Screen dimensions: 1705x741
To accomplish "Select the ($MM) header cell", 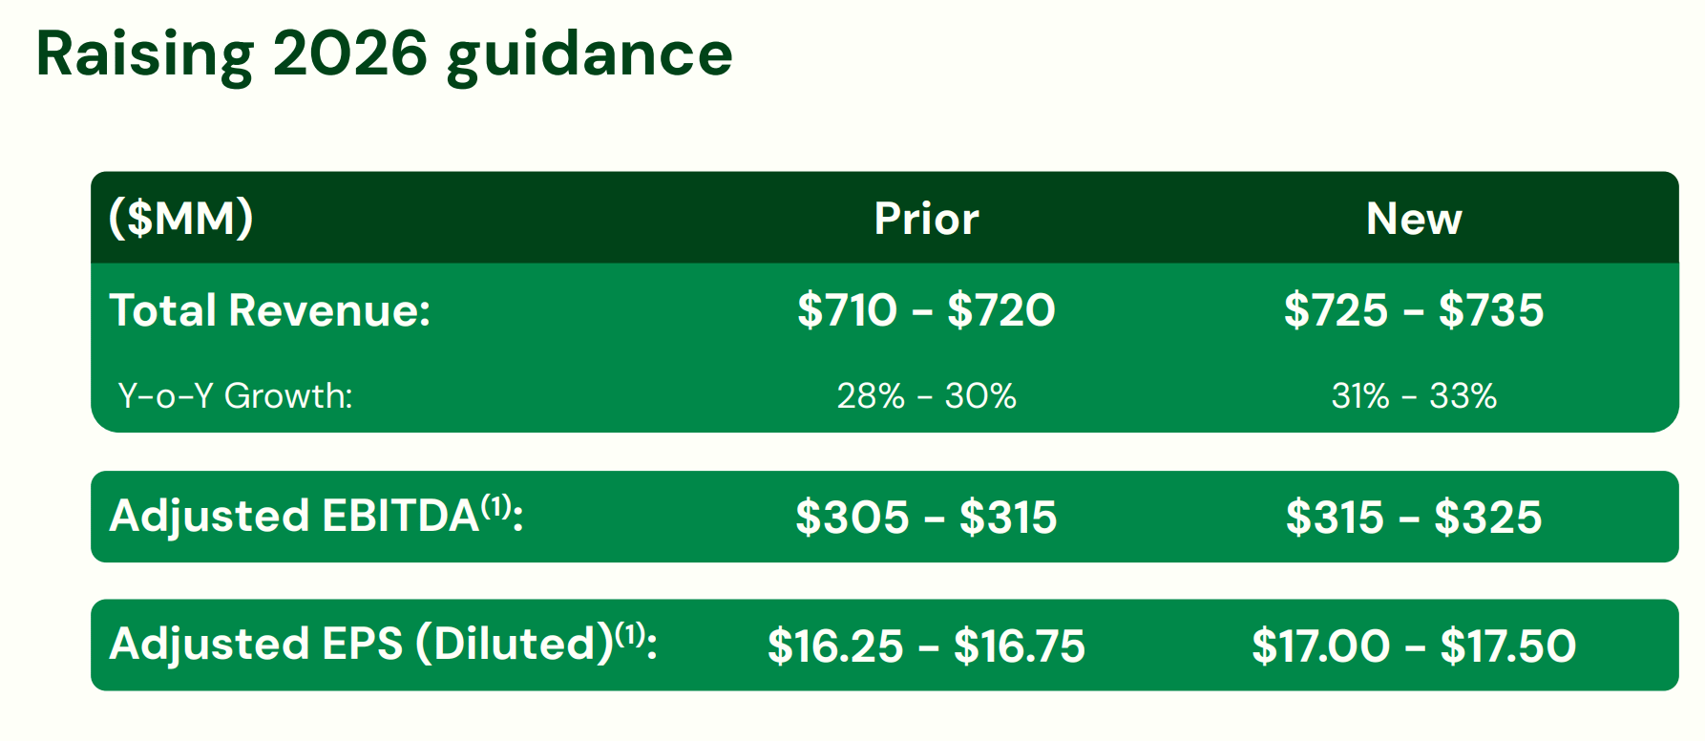I will (x=181, y=219).
